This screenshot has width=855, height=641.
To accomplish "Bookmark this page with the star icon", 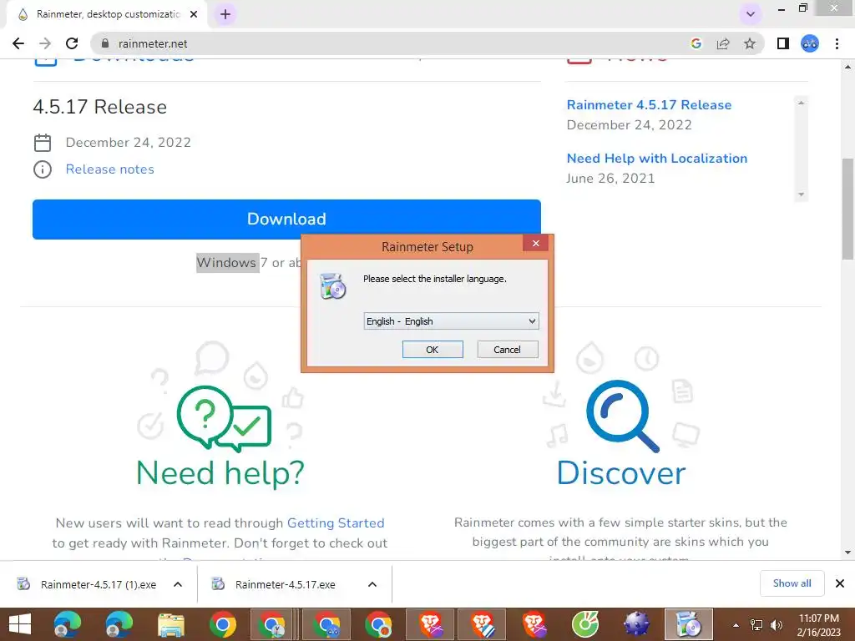I will [x=750, y=43].
